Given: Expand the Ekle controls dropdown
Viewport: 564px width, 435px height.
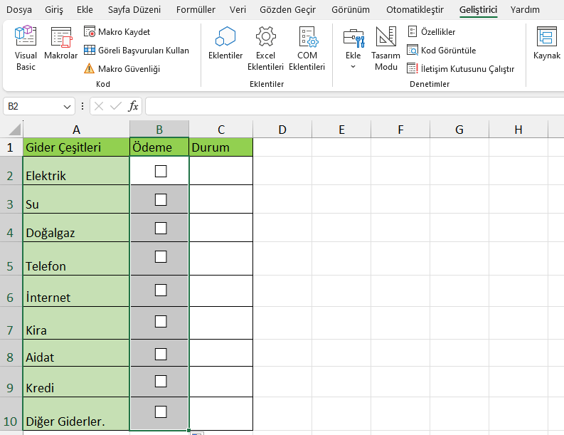Looking at the screenshot, I should tap(353, 66).
